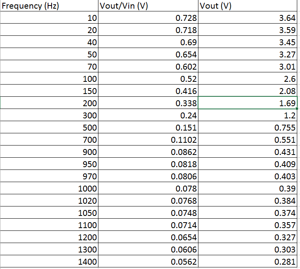Select the cell containing 0.338

pyautogui.click(x=148, y=103)
